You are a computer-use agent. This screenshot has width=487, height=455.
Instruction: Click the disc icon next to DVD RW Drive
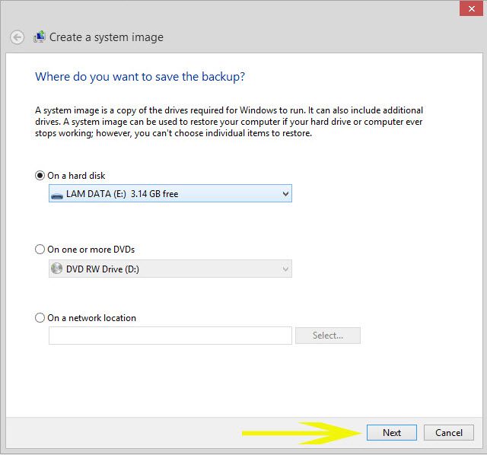[57, 268]
